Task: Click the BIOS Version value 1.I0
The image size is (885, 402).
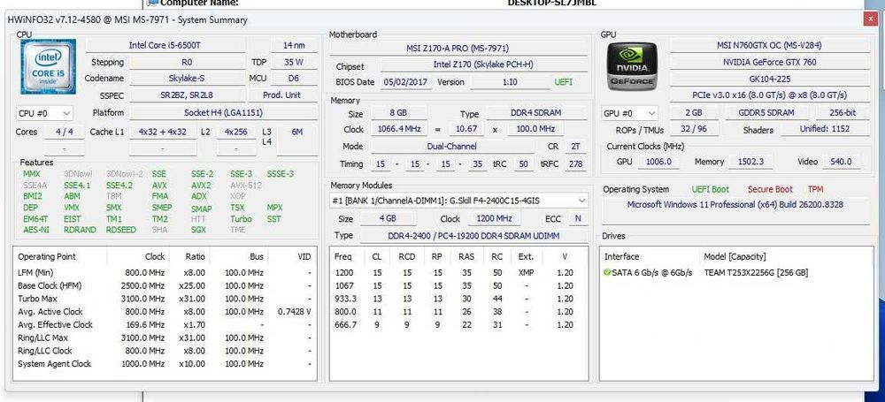Action: pyautogui.click(x=509, y=82)
